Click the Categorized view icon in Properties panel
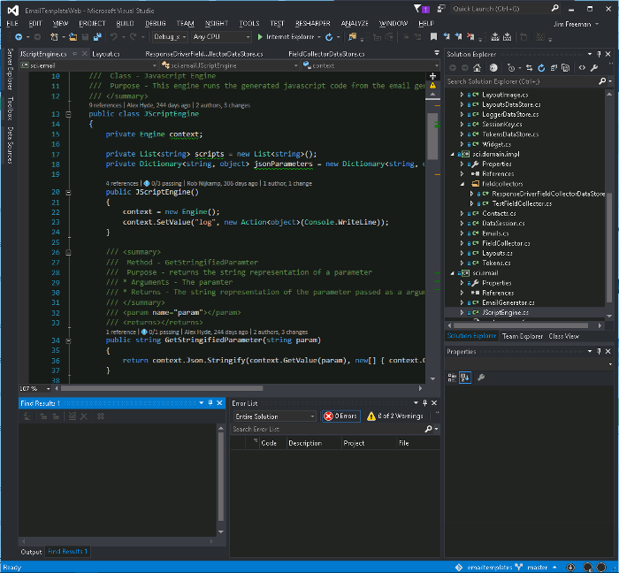Image resolution: width=619 pixels, height=573 pixels. [453, 378]
